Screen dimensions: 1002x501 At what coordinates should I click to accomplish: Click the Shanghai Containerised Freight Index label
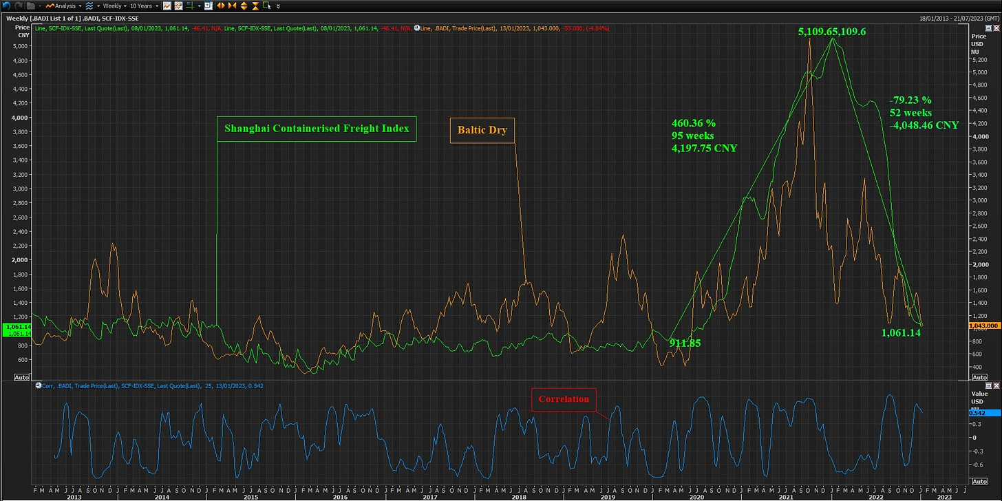317,128
